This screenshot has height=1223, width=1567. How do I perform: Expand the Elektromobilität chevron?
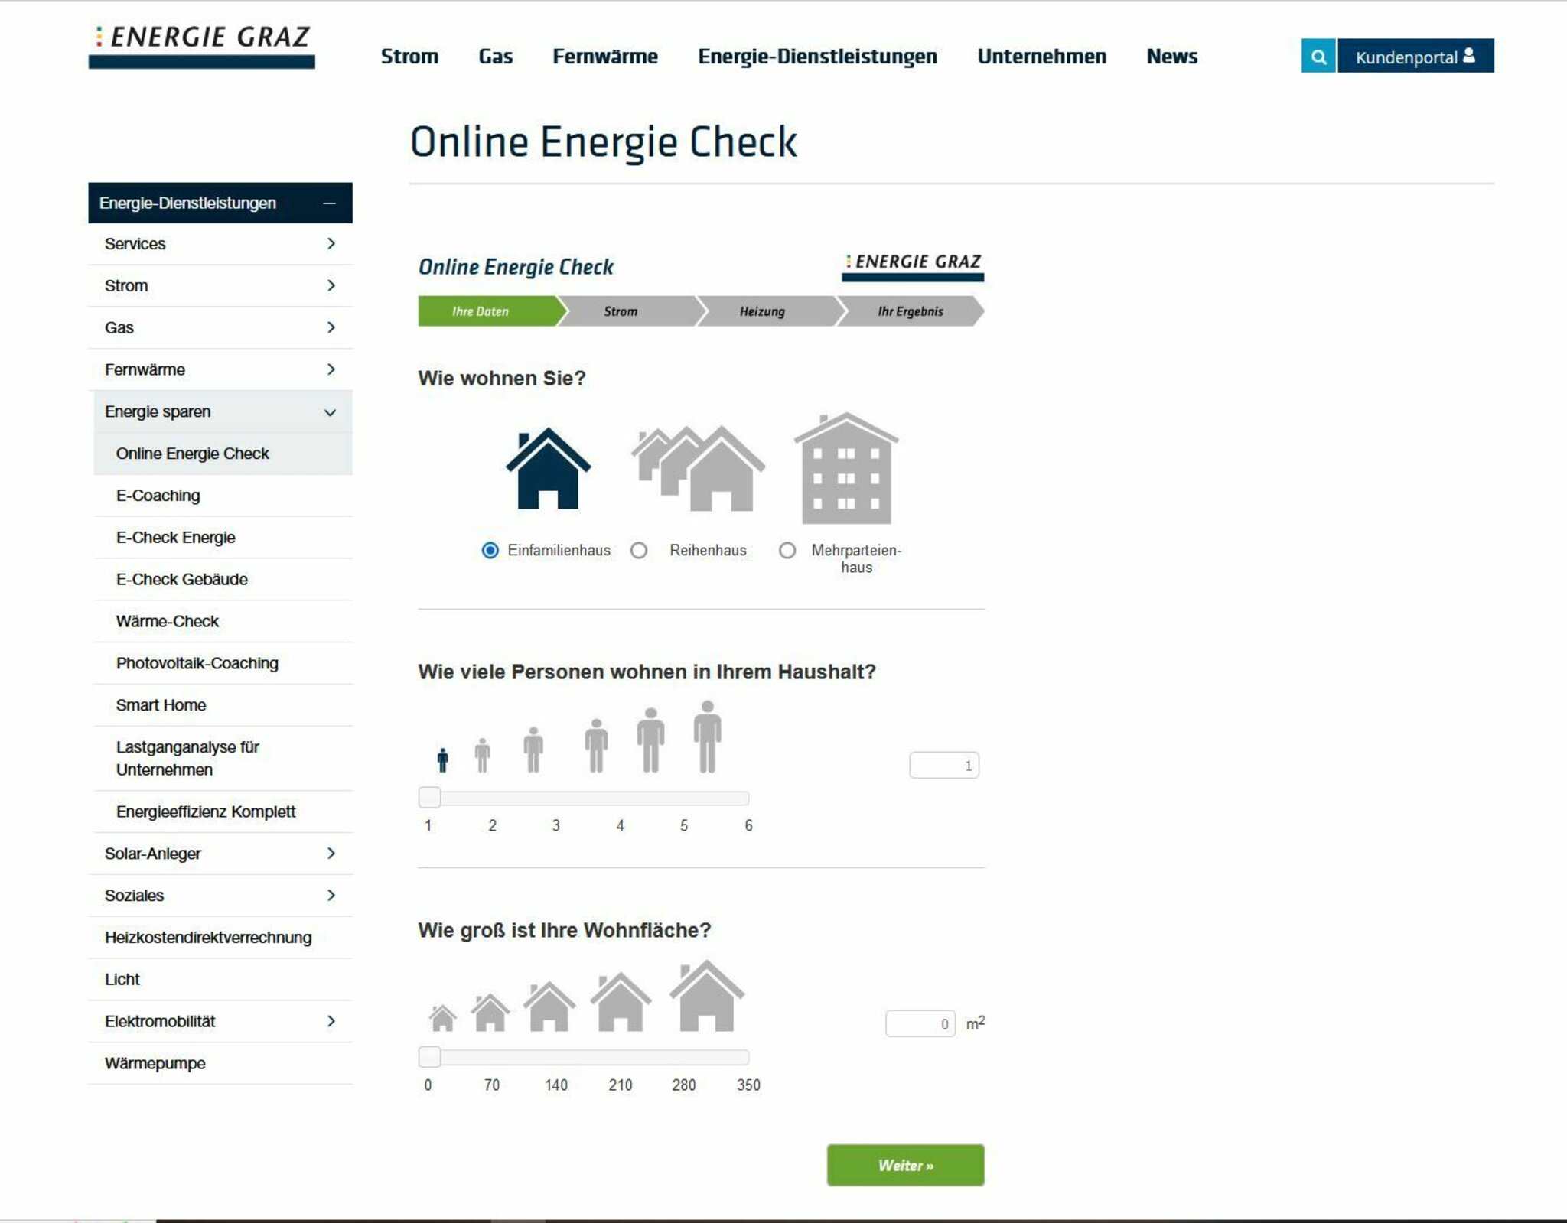(331, 1021)
